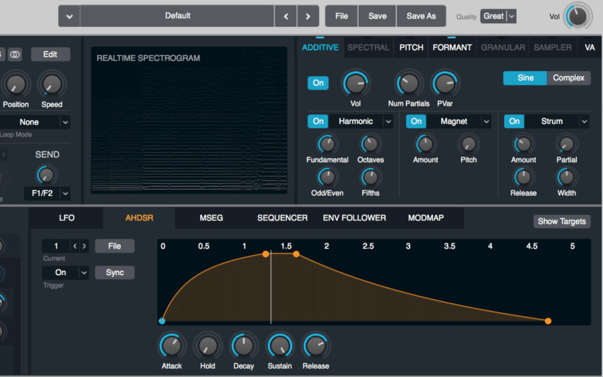
Task: Adjust the Speed knob
Action: [x=52, y=85]
